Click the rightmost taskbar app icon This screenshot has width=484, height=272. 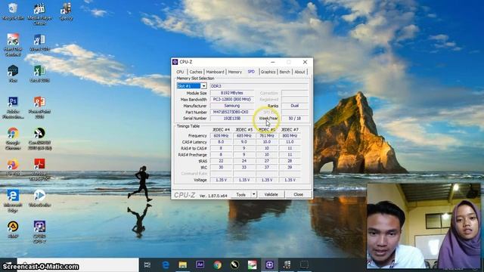304,264
